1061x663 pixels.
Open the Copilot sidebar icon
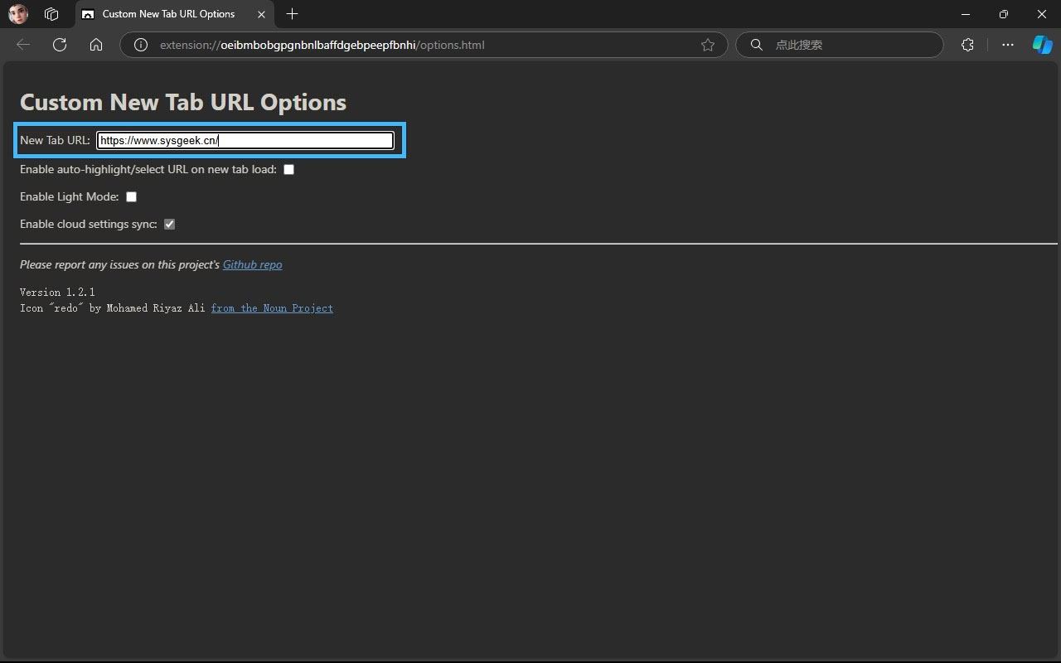click(x=1042, y=45)
